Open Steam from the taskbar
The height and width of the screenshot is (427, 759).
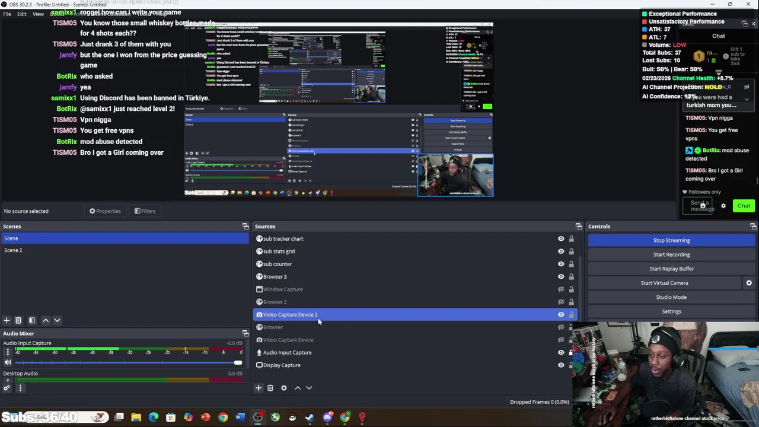310,418
